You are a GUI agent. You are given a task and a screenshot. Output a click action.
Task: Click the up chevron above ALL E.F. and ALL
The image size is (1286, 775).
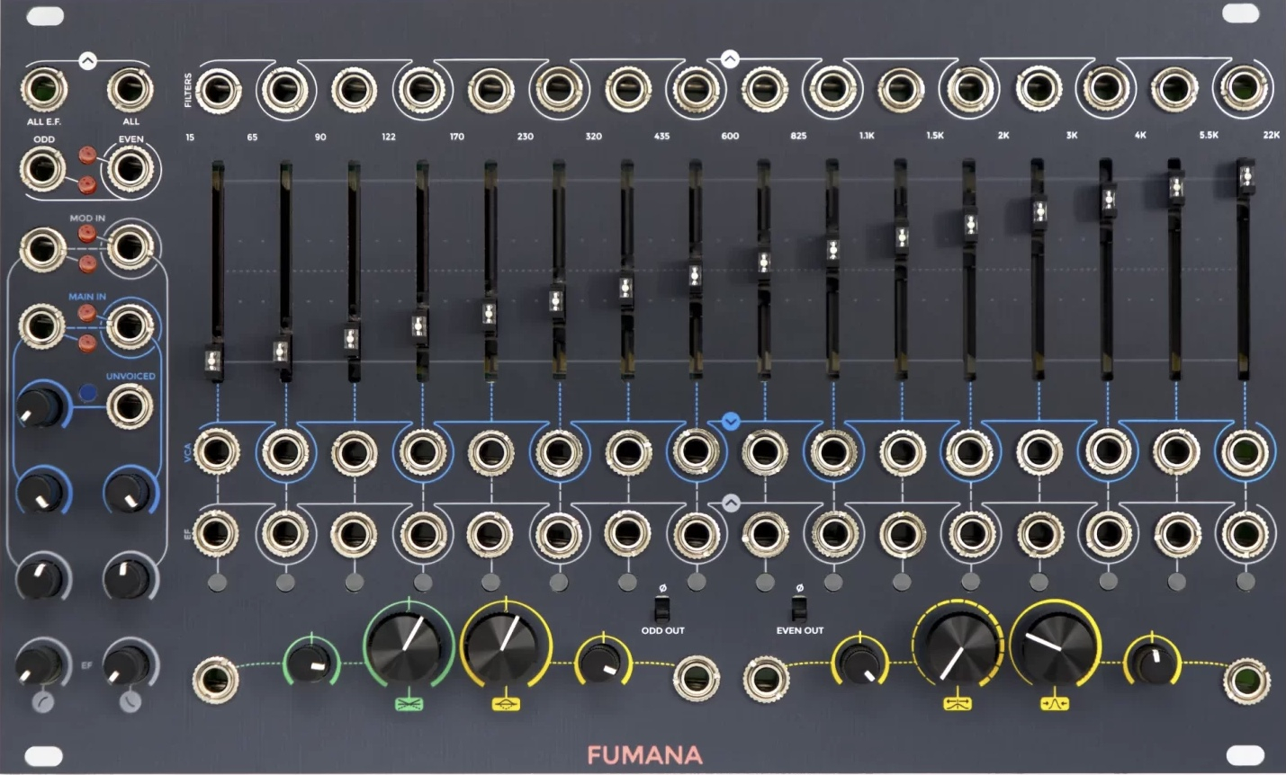tap(87, 61)
